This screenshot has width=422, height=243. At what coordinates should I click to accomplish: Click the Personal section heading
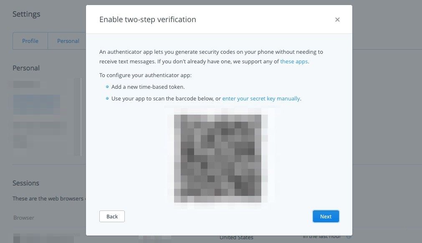point(26,68)
